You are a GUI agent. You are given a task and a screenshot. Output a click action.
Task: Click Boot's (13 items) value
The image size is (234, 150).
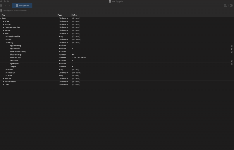coord(77,40)
